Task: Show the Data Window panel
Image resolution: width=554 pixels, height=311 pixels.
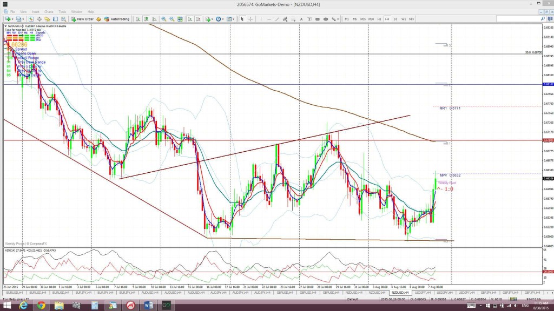Action: click(x=39, y=19)
